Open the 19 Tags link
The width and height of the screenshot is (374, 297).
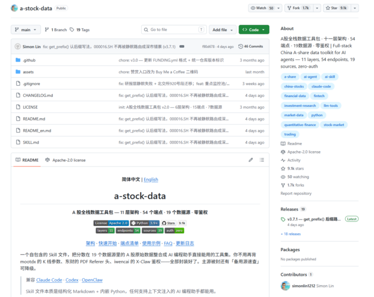80,30
